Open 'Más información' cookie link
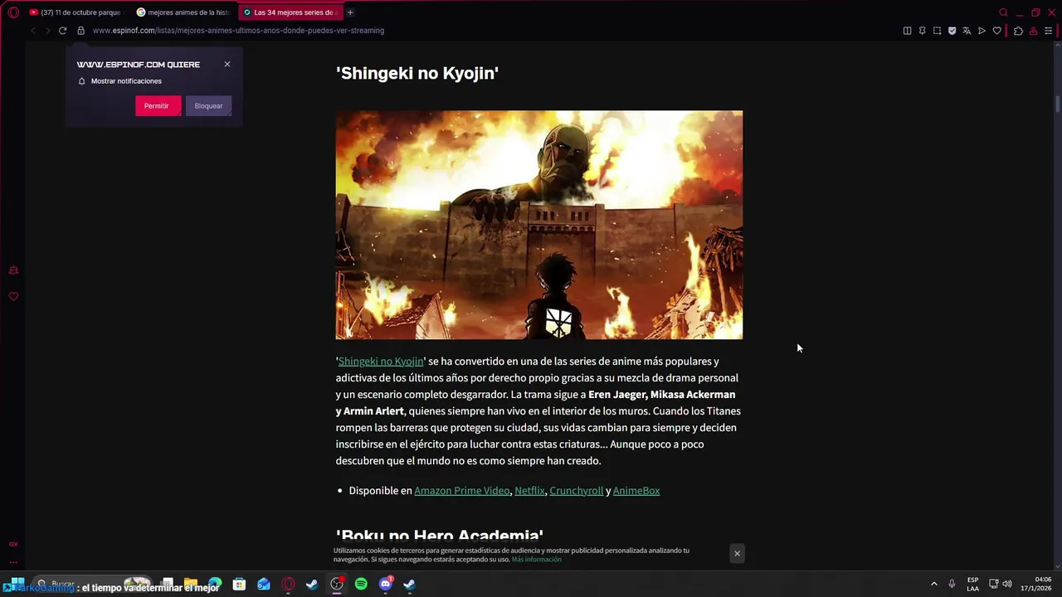1062x597 pixels. click(x=536, y=560)
